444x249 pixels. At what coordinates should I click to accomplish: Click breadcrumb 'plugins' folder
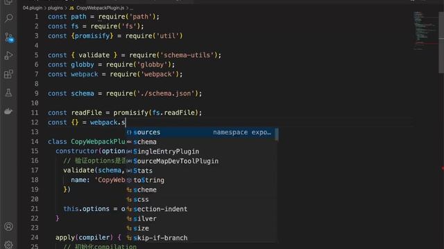click(x=55, y=8)
